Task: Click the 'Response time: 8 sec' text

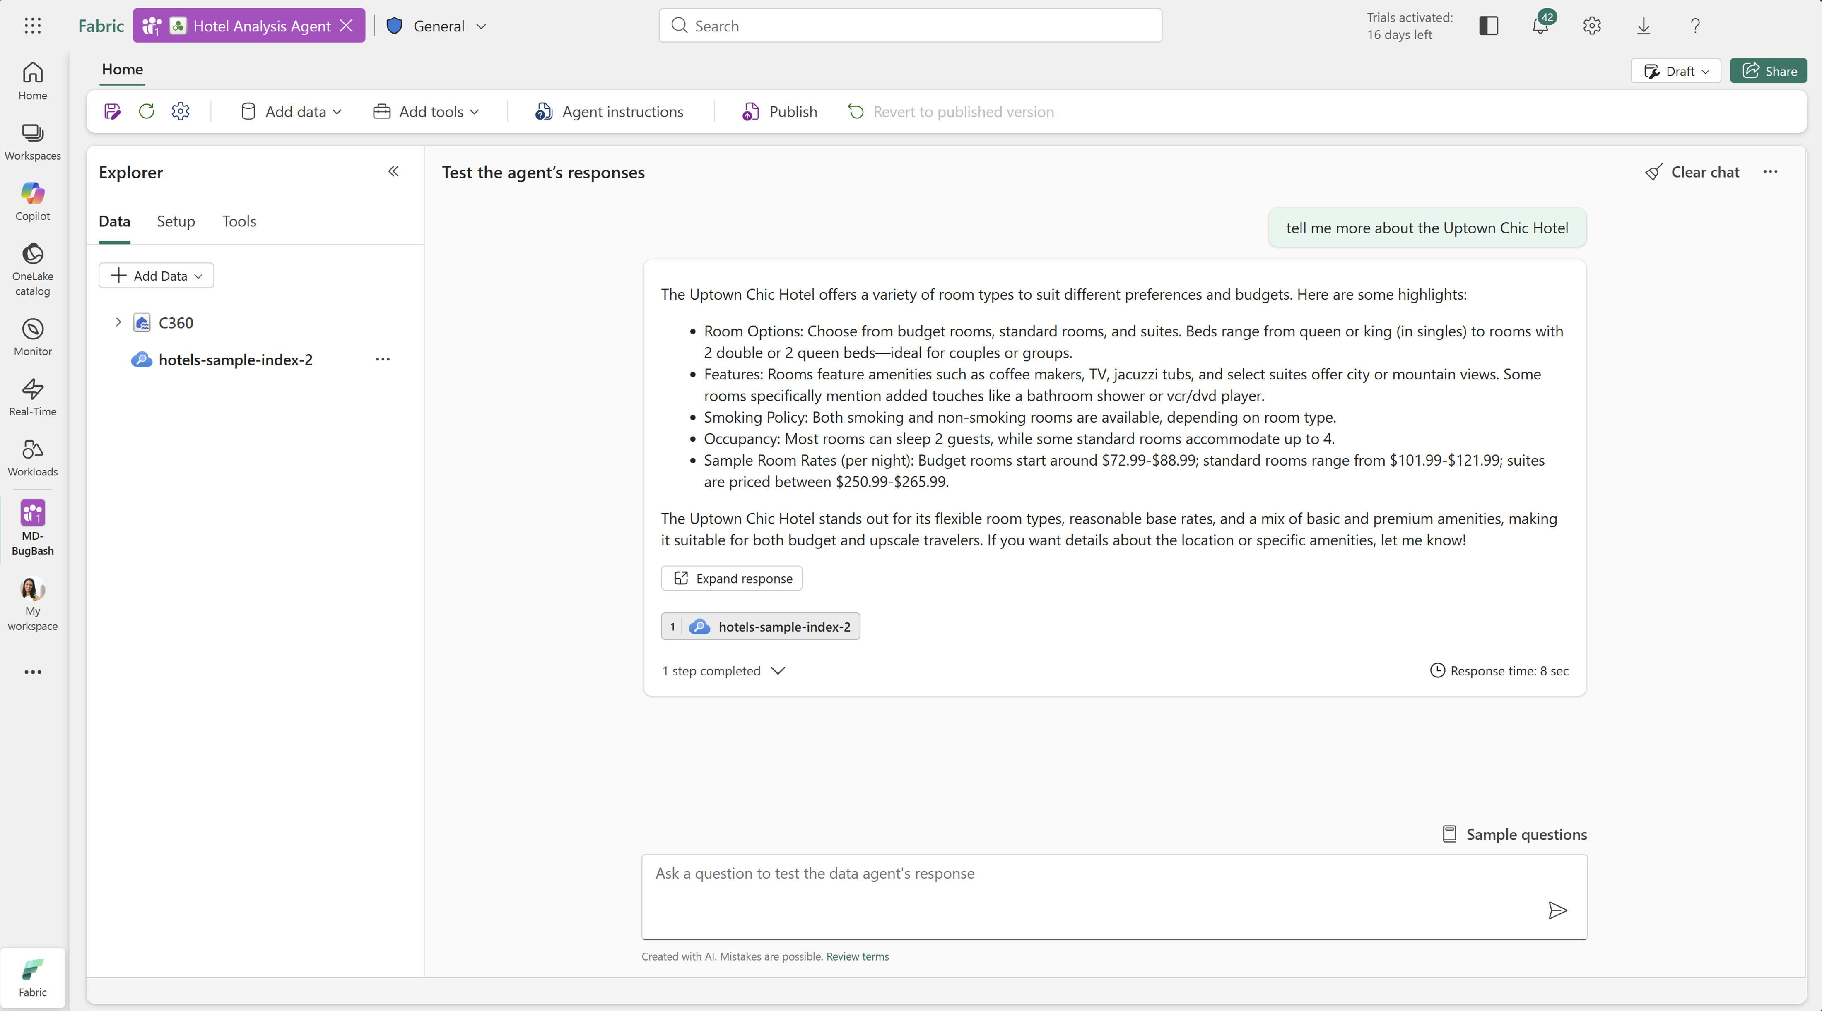Action: click(1509, 671)
